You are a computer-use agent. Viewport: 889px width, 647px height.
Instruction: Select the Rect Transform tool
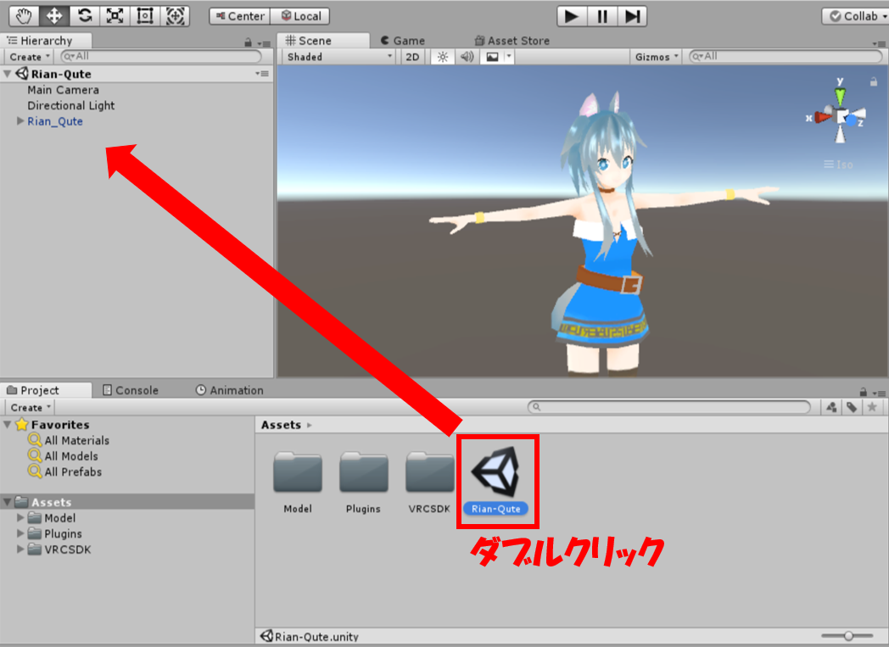click(x=145, y=15)
